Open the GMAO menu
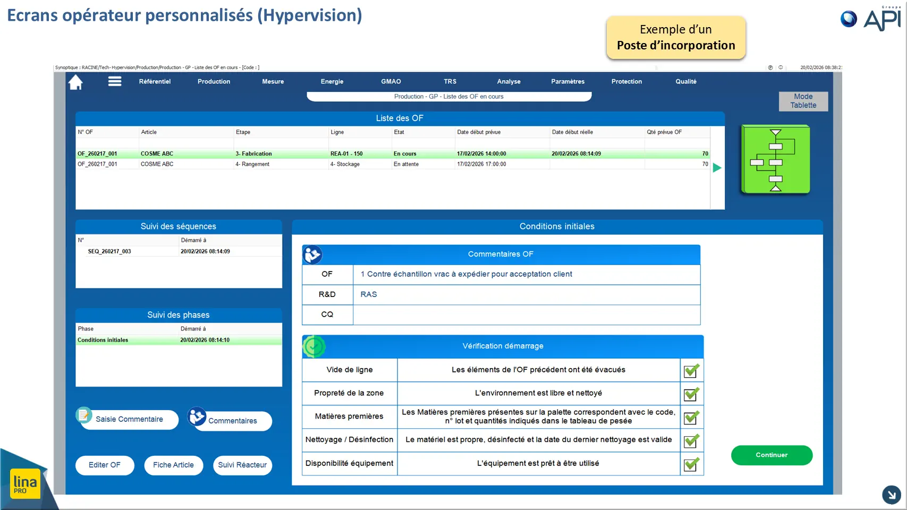 click(391, 81)
